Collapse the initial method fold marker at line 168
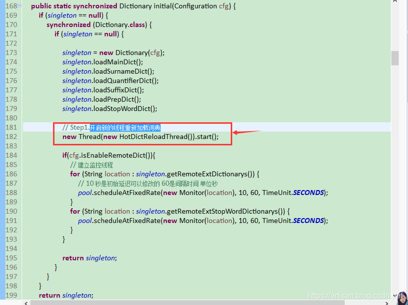408x305 pixels. [20, 6]
